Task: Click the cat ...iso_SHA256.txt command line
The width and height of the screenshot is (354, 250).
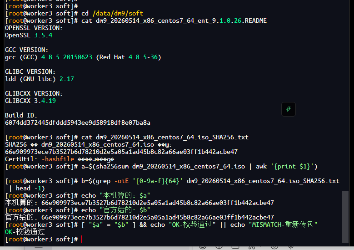Action: (127, 138)
